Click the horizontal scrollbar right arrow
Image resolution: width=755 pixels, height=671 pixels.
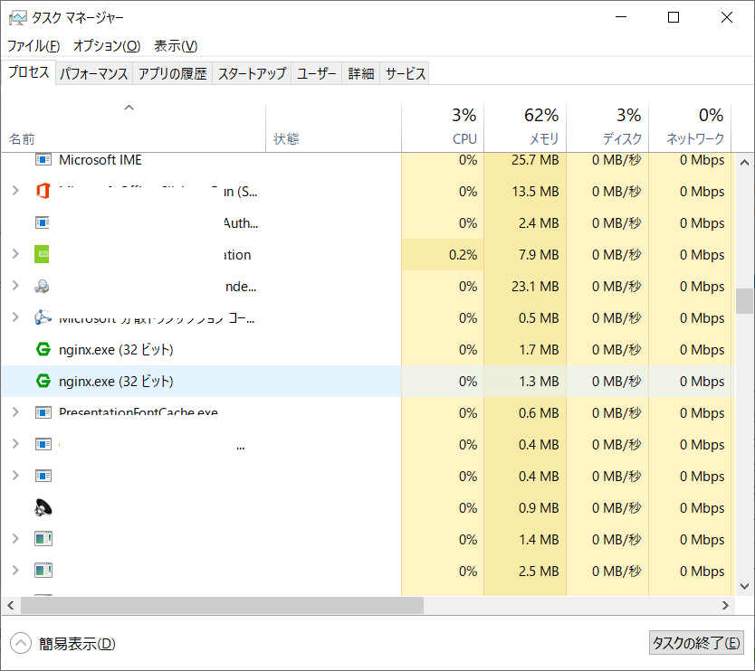(725, 605)
